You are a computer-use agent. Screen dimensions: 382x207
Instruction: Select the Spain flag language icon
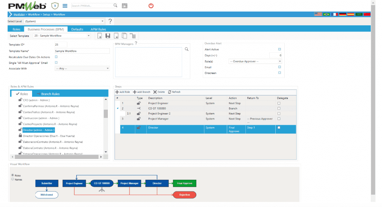(351, 14)
